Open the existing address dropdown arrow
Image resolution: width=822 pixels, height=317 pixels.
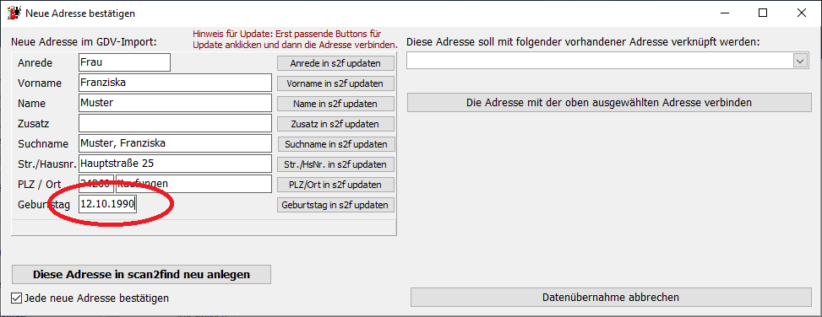click(800, 62)
